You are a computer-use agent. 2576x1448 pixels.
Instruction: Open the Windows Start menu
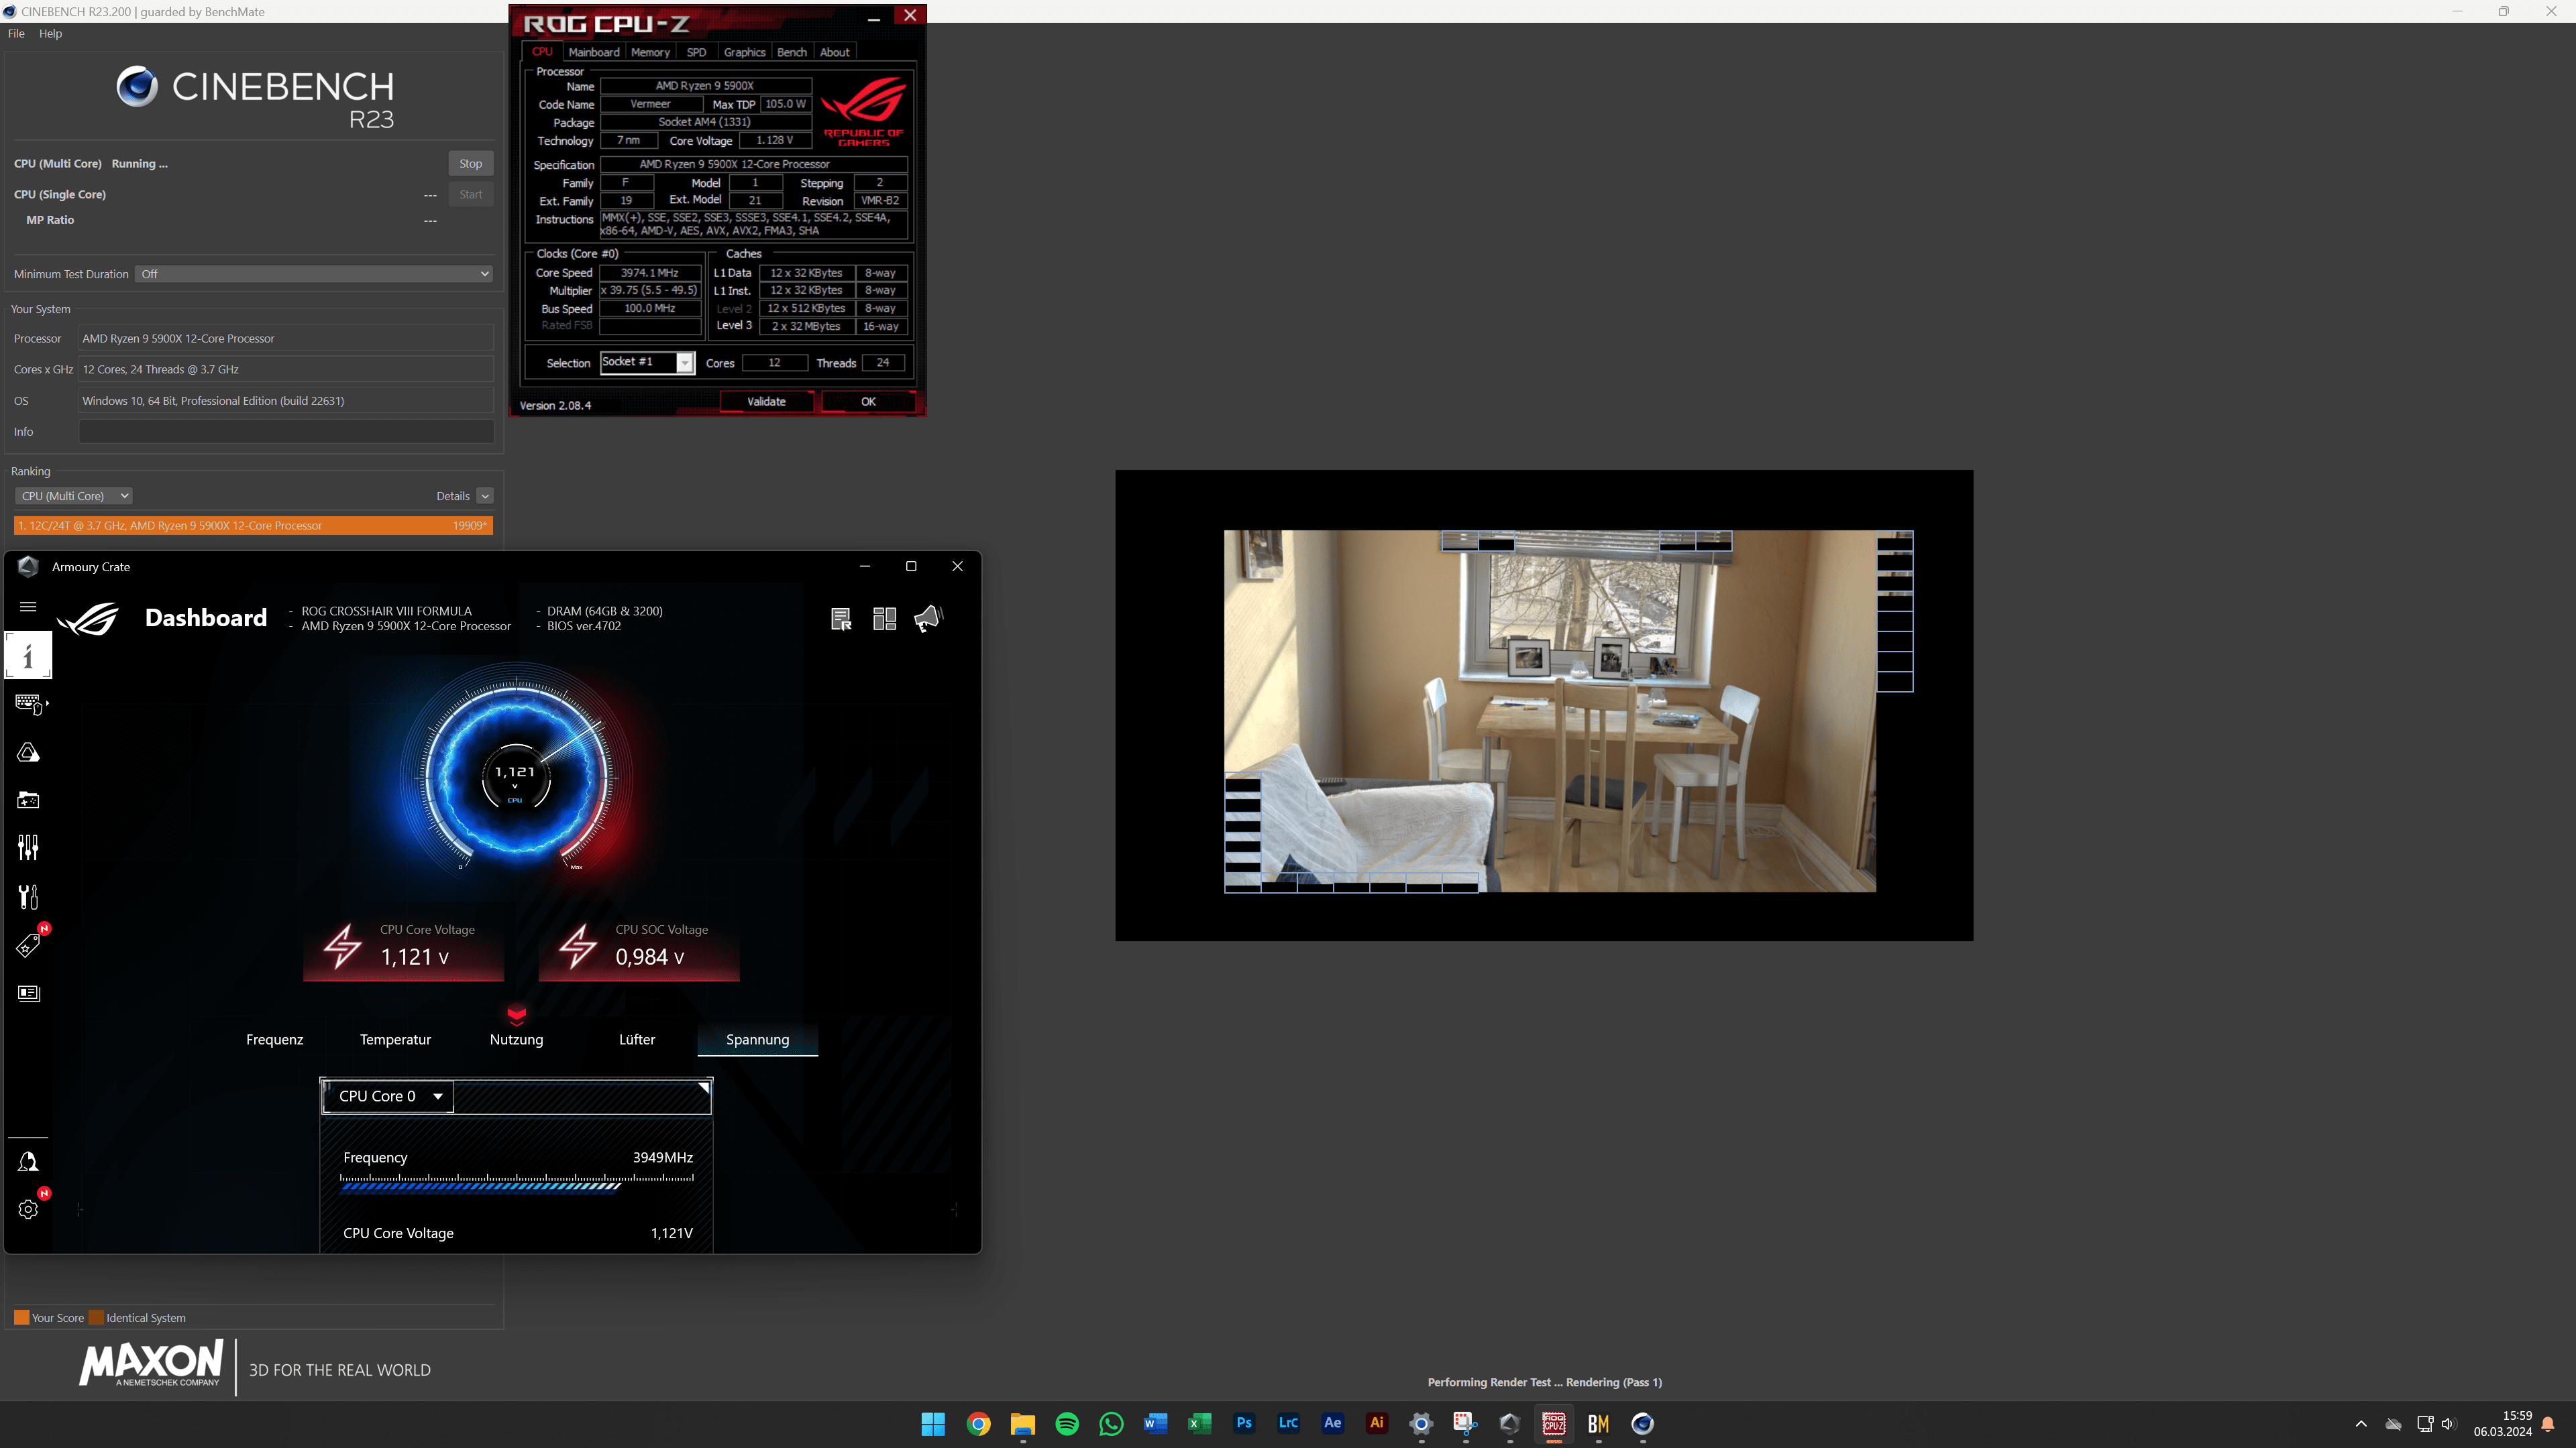tap(933, 1424)
